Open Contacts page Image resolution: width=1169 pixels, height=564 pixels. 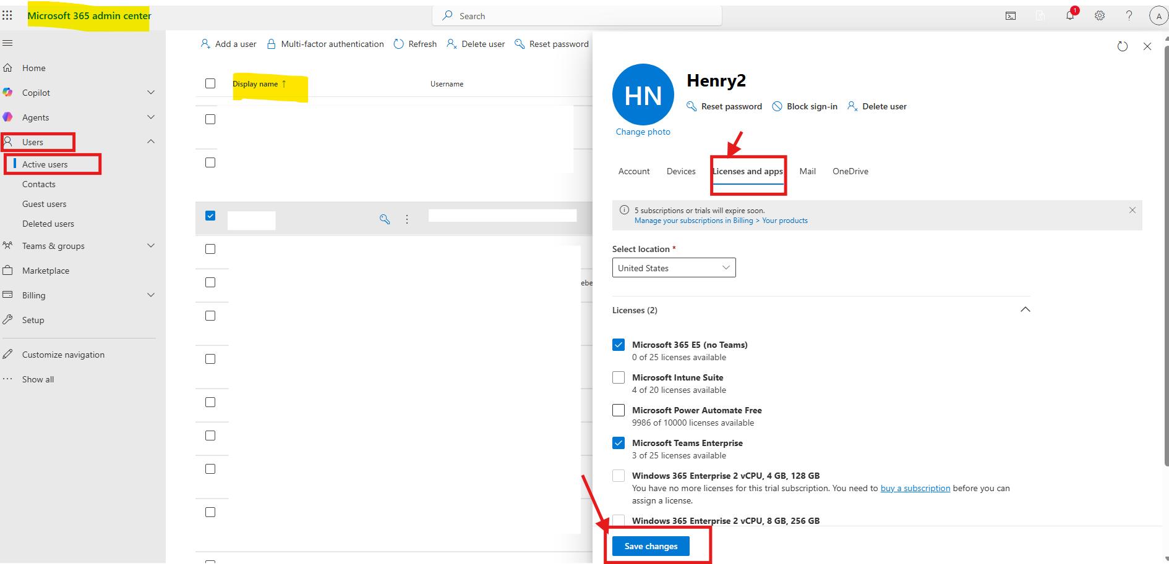click(39, 184)
